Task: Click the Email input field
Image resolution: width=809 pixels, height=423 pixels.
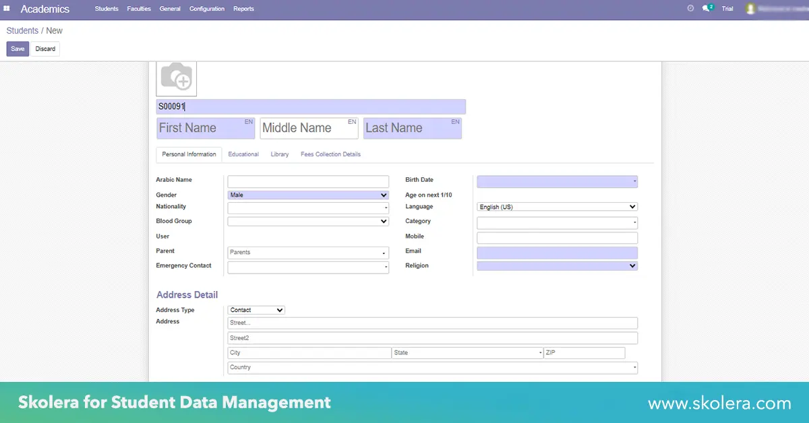Action: [557, 253]
